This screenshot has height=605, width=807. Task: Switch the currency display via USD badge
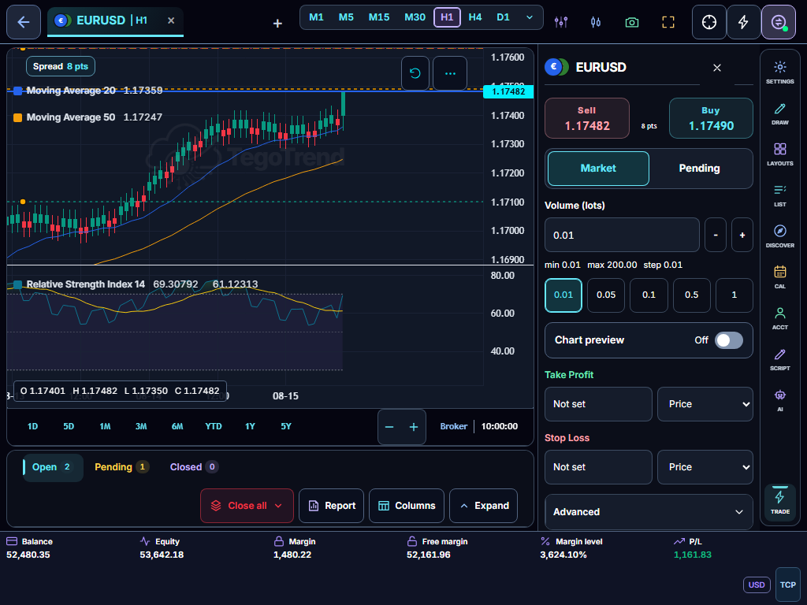(757, 585)
